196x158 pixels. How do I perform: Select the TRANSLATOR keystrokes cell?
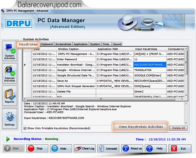pos(150,70)
